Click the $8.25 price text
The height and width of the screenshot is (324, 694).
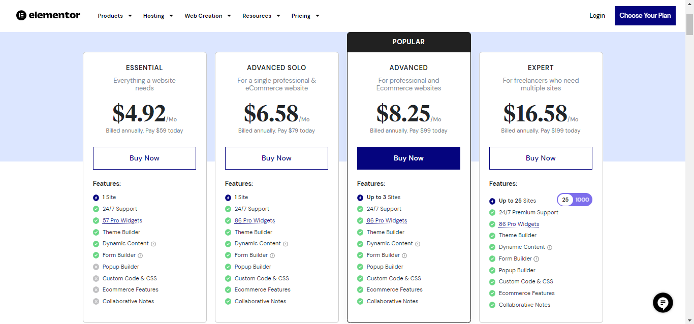point(403,113)
